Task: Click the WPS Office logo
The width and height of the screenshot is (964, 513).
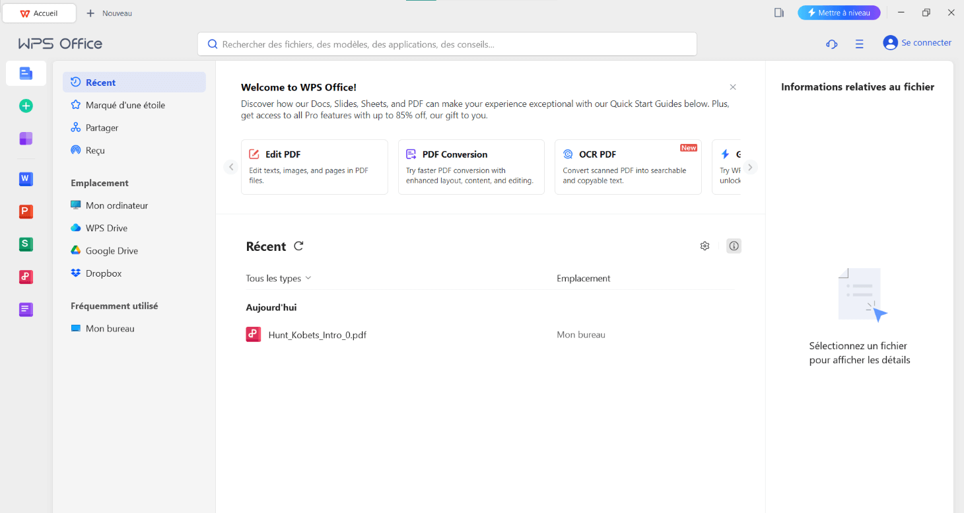Action: point(60,44)
